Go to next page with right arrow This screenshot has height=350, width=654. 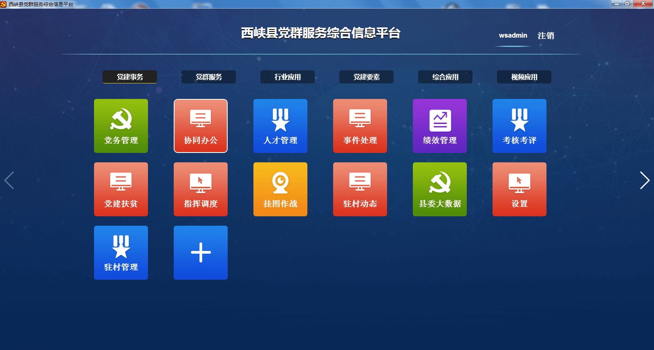645,180
